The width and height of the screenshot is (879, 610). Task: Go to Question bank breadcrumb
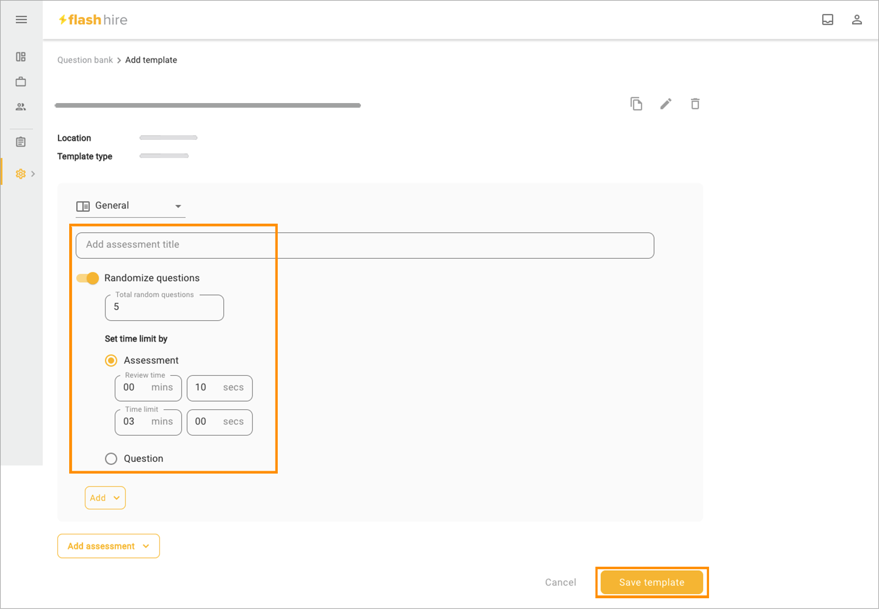point(85,60)
